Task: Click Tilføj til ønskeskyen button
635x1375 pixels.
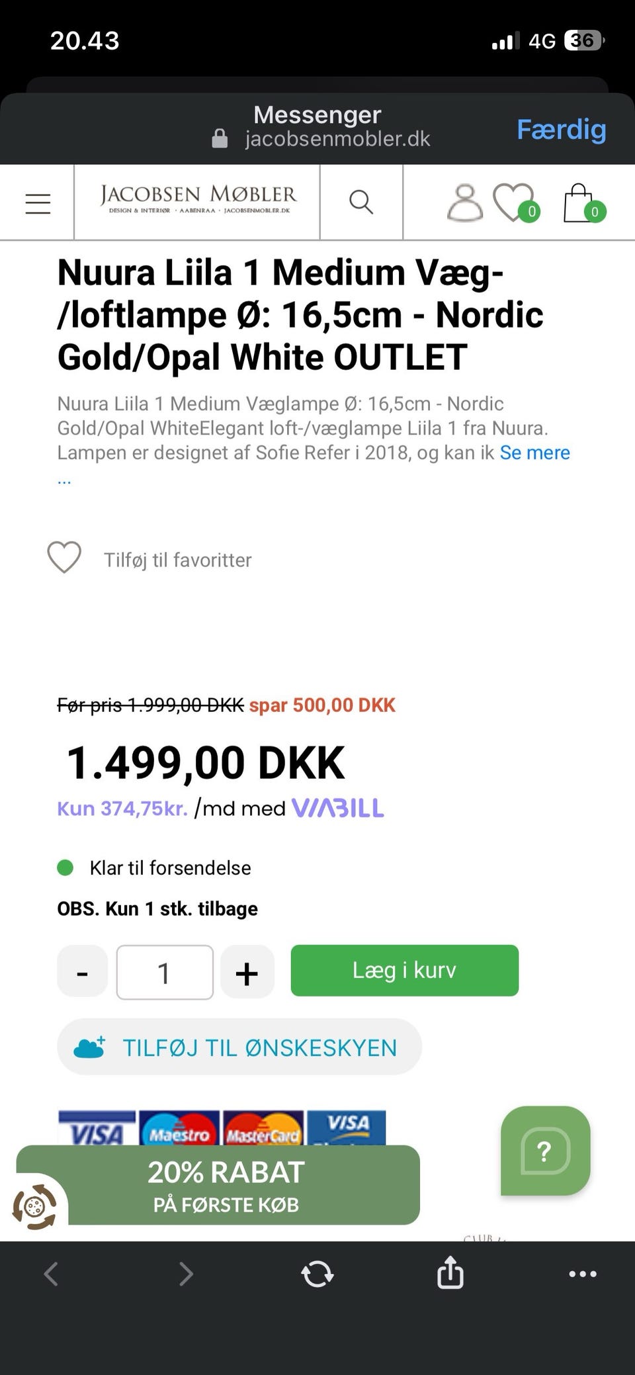Action: click(x=239, y=1047)
